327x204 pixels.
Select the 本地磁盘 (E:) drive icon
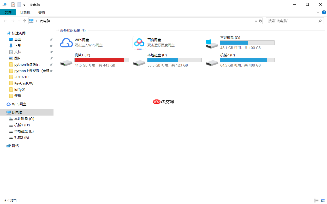[x=139, y=63]
